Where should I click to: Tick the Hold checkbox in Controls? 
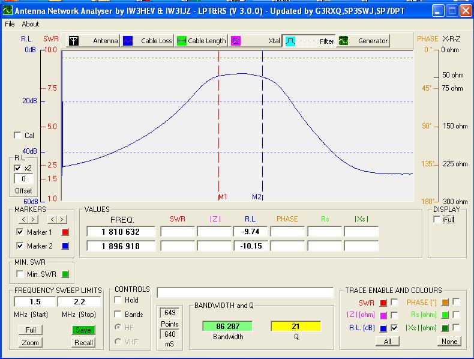(x=118, y=300)
